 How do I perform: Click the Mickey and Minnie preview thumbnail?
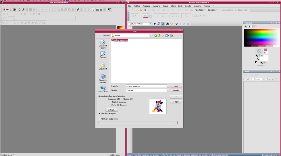158,106
